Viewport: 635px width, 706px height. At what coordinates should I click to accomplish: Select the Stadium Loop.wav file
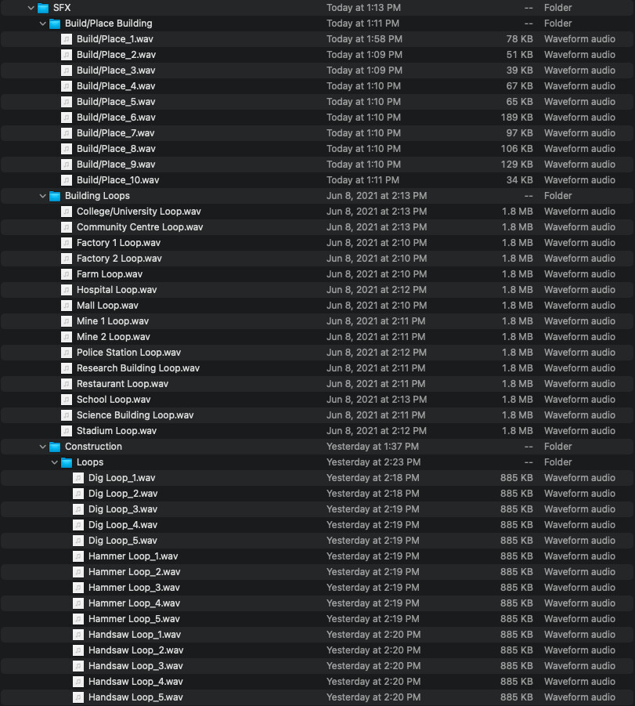(117, 431)
